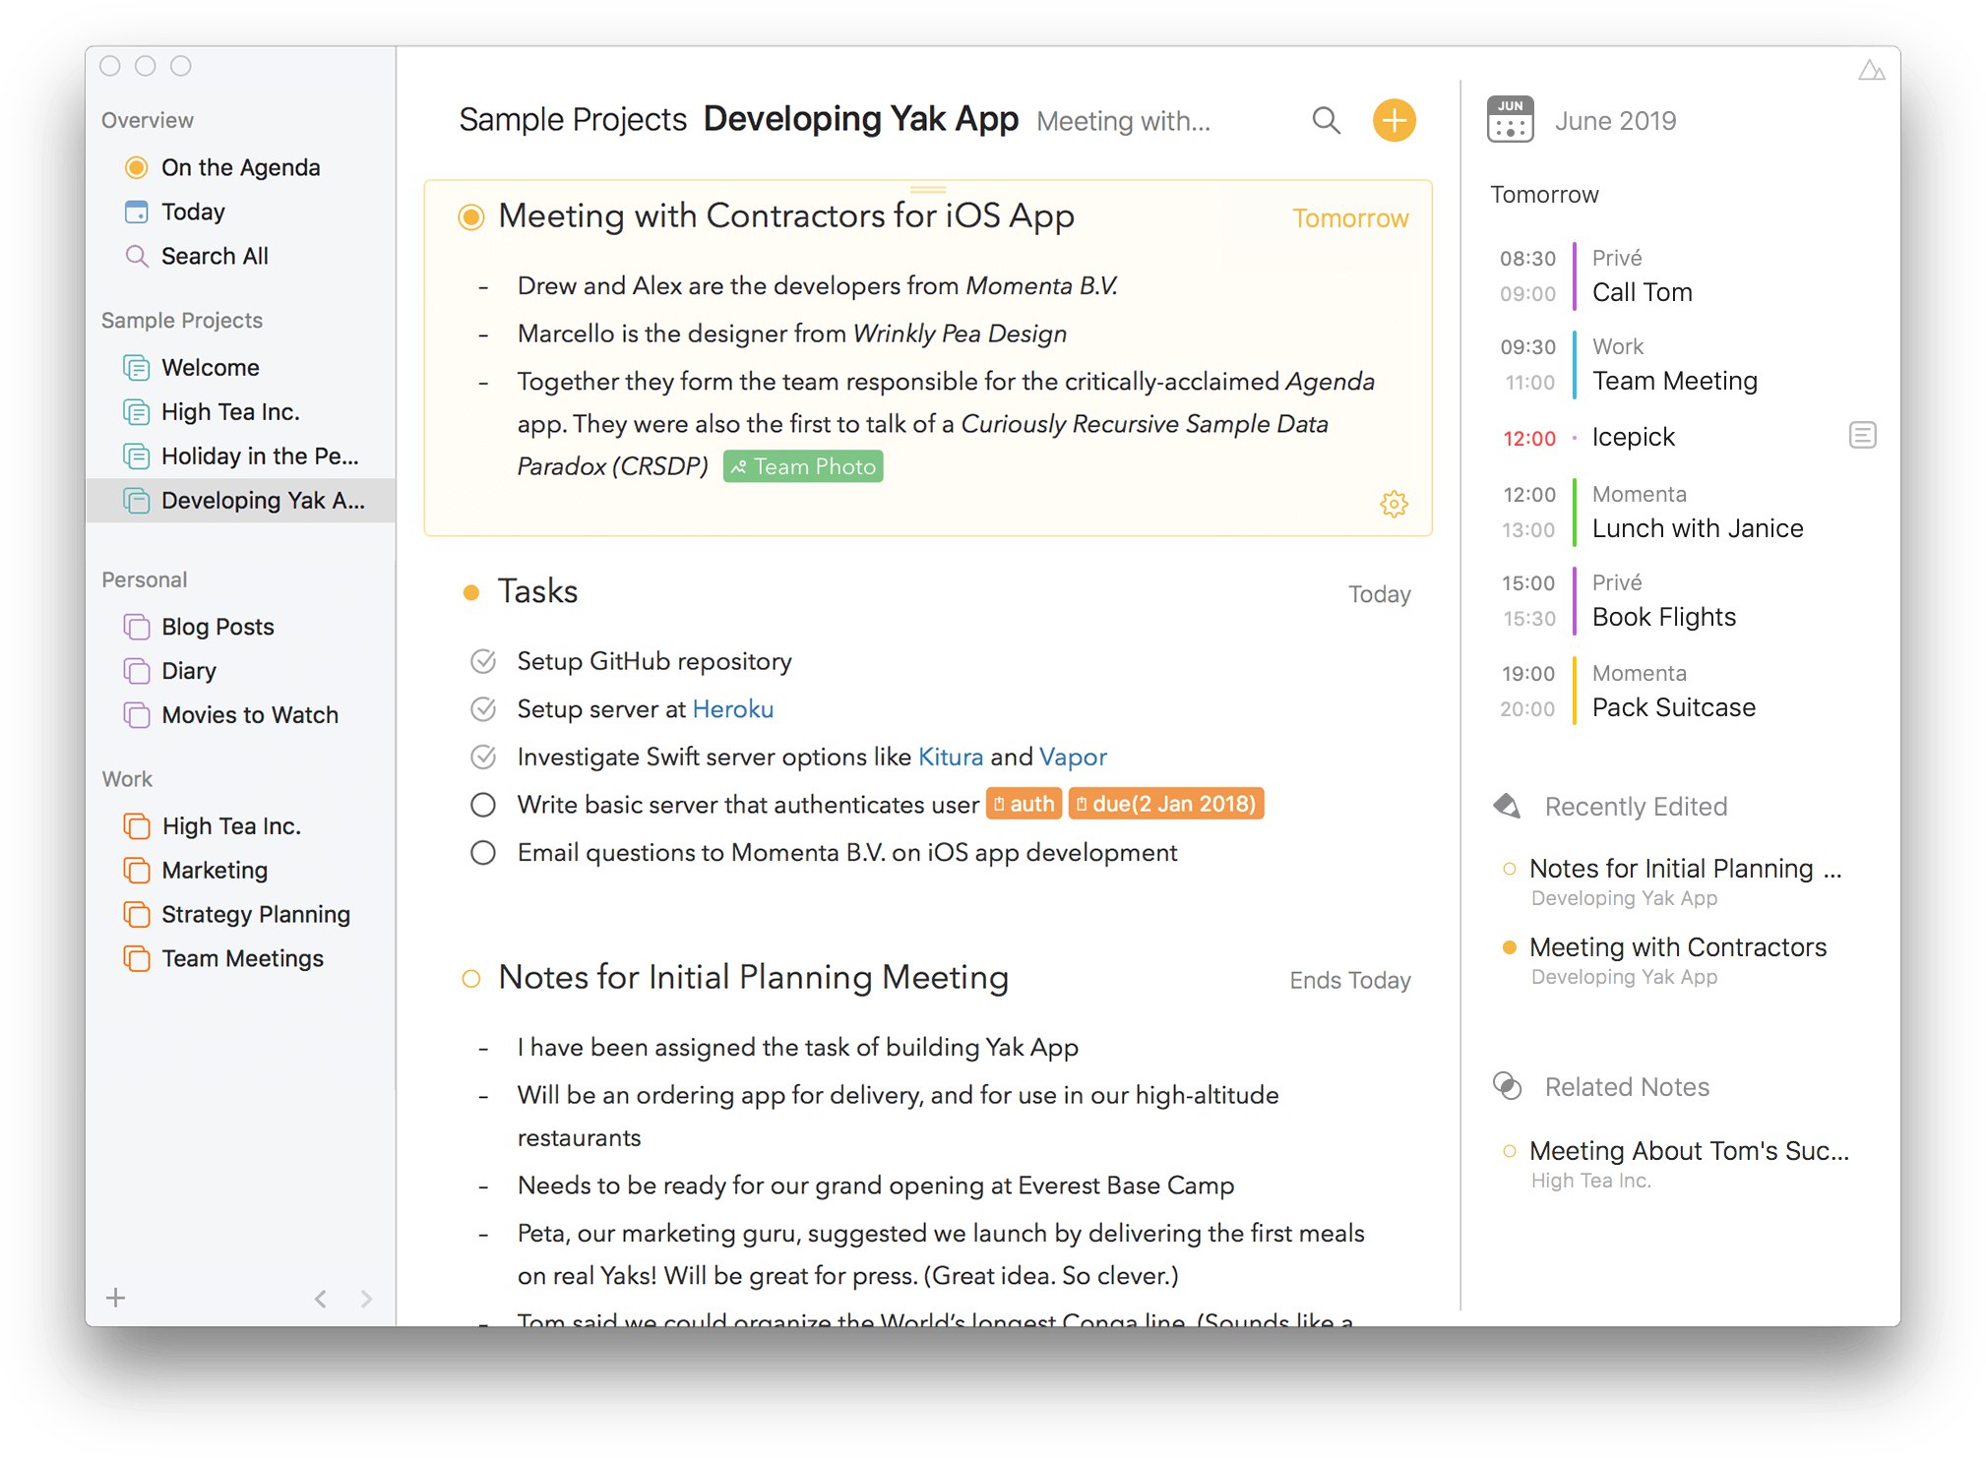The width and height of the screenshot is (1986, 1458).
Task: Open the Heroku link
Action: pyautogui.click(x=732, y=708)
